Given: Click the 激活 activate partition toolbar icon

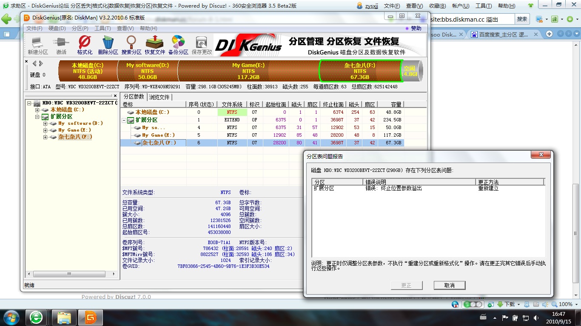Looking at the screenshot, I should pos(61,45).
